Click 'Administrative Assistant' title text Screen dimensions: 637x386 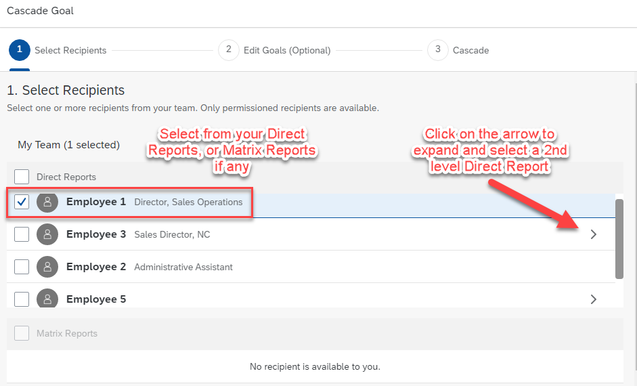pos(183,267)
